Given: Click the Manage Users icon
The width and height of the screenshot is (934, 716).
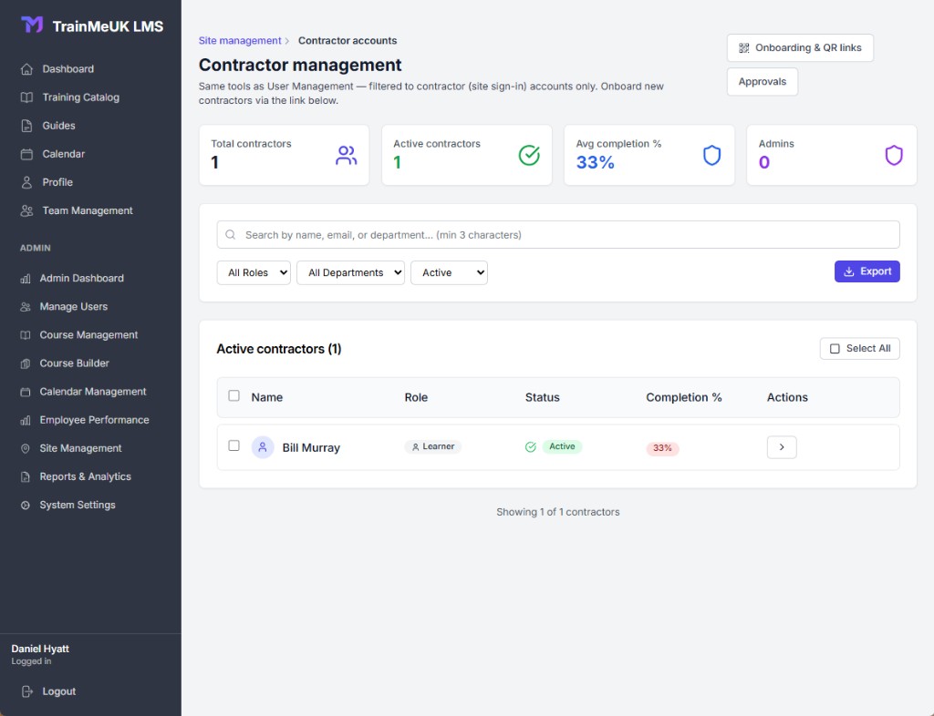Looking at the screenshot, I should click(x=25, y=307).
